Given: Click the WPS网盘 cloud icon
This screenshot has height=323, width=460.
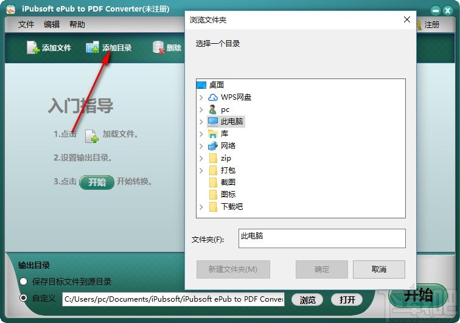Looking at the screenshot, I should tap(213, 97).
